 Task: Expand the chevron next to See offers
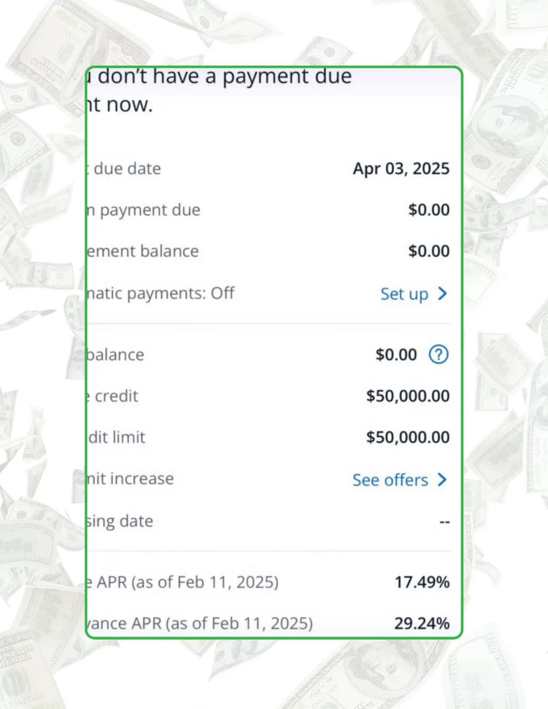[x=442, y=479]
